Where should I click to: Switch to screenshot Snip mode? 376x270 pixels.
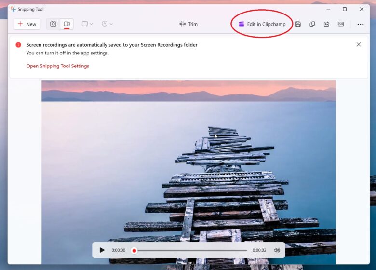coord(54,24)
